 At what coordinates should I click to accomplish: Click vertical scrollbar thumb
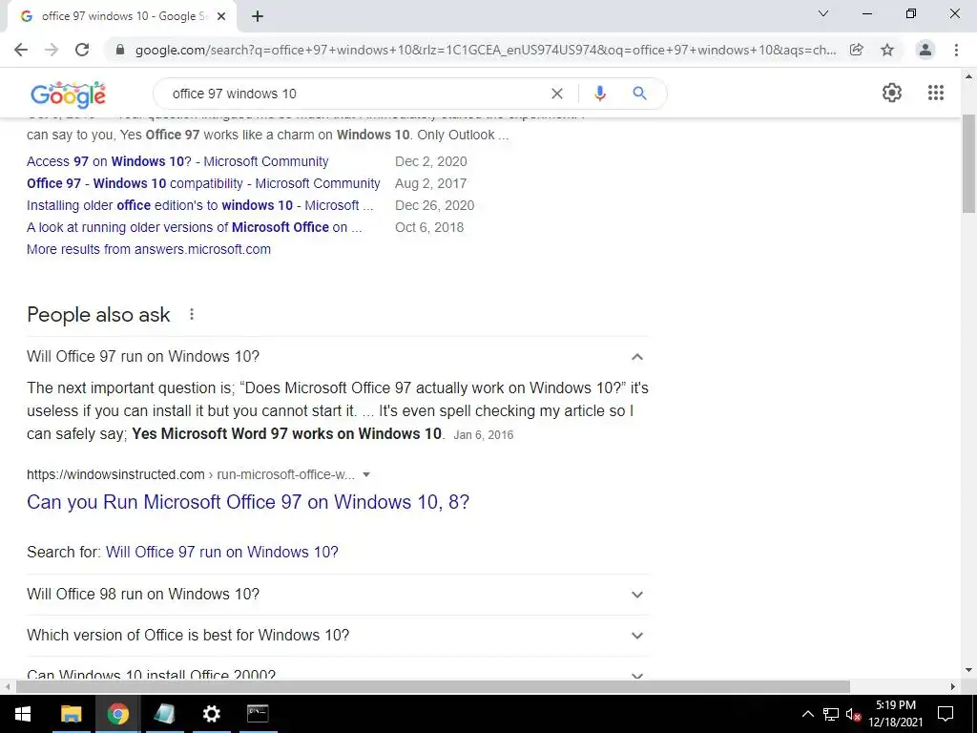pyautogui.click(x=969, y=162)
